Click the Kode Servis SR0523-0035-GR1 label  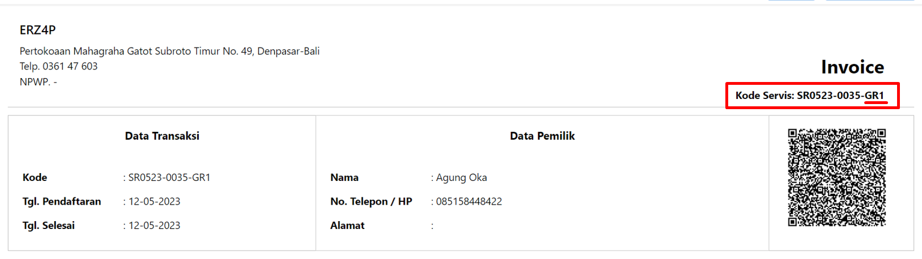click(x=810, y=96)
